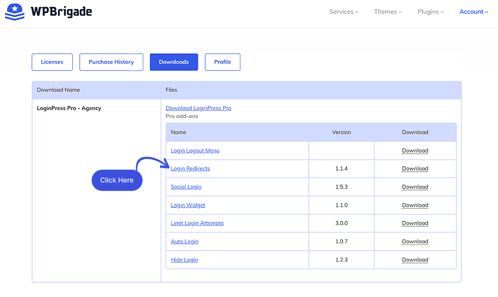Click version 1.1.4 of Login Redirects
This screenshot has width=498, height=297.
click(x=342, y=169)
